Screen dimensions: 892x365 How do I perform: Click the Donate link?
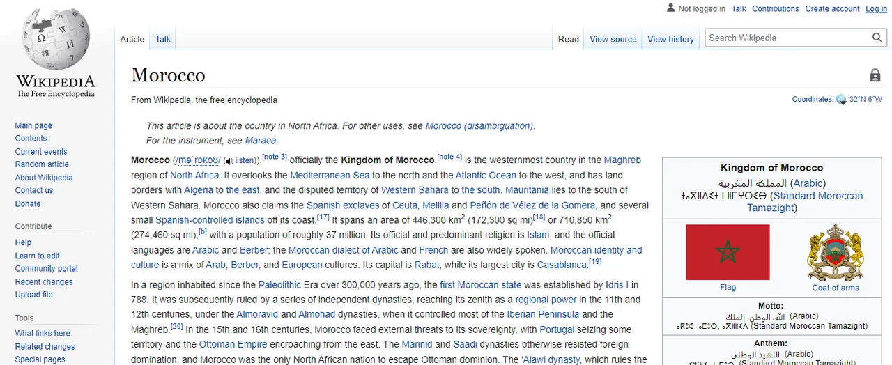28,203
